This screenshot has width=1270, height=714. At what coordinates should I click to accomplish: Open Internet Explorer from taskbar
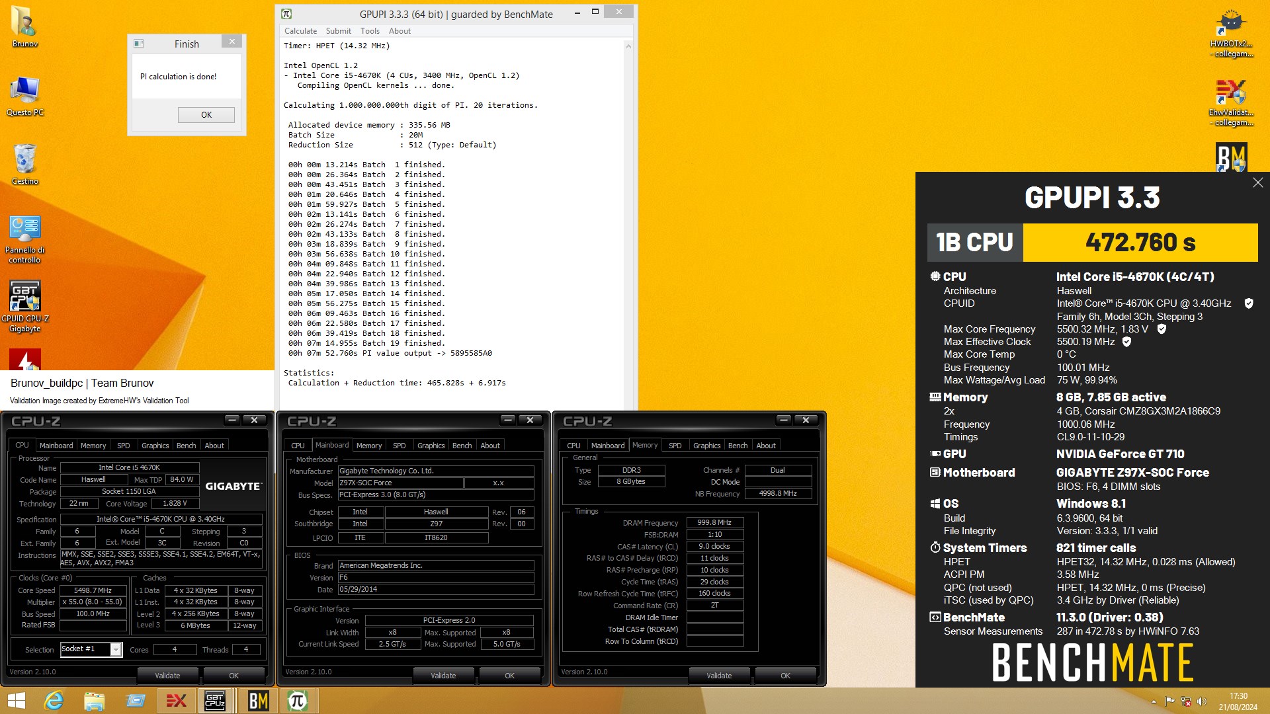pos(54,701)
